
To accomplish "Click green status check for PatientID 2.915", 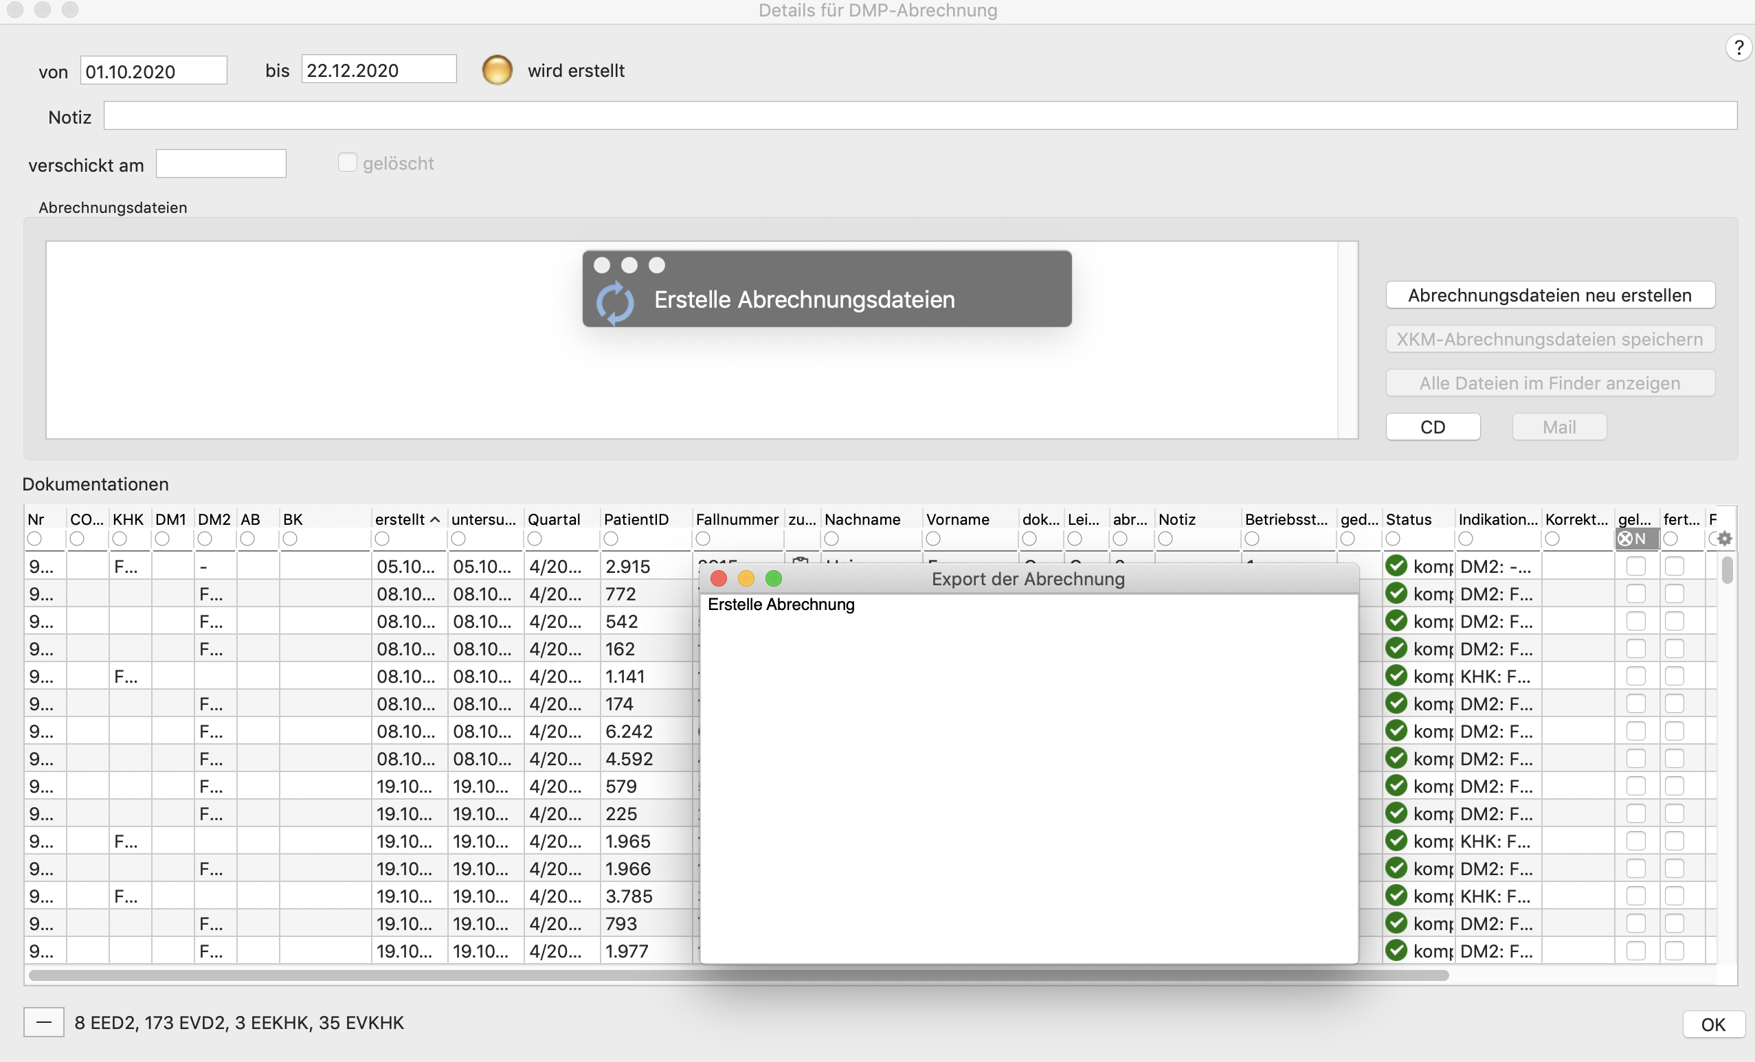I will coord(1397,566).
